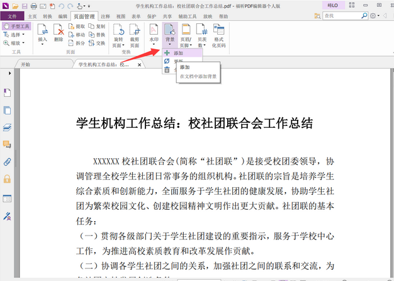Open the 缩放 zoom dropdown

pyautogui.click(x=14, y=43)
